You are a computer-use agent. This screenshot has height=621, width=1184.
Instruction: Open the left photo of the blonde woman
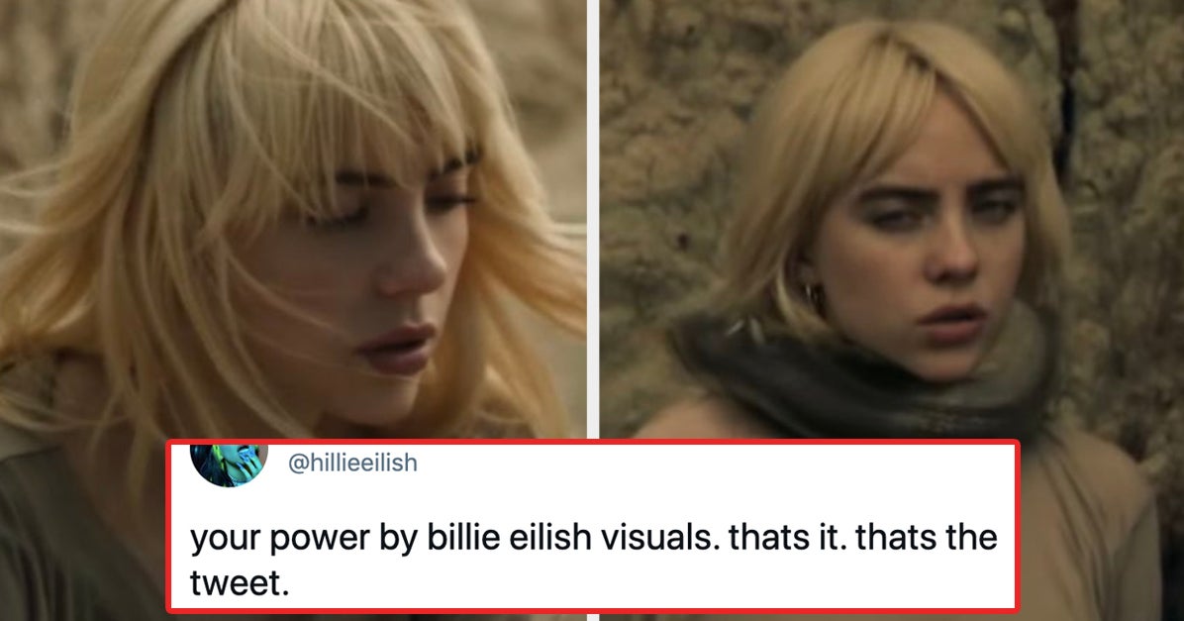pos(293,219)
